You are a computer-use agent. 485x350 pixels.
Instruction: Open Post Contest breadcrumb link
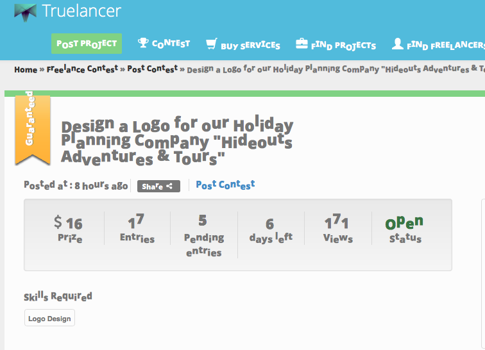153,69
